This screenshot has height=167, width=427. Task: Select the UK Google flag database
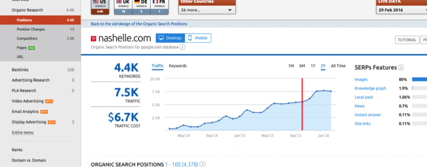(123, 7)
